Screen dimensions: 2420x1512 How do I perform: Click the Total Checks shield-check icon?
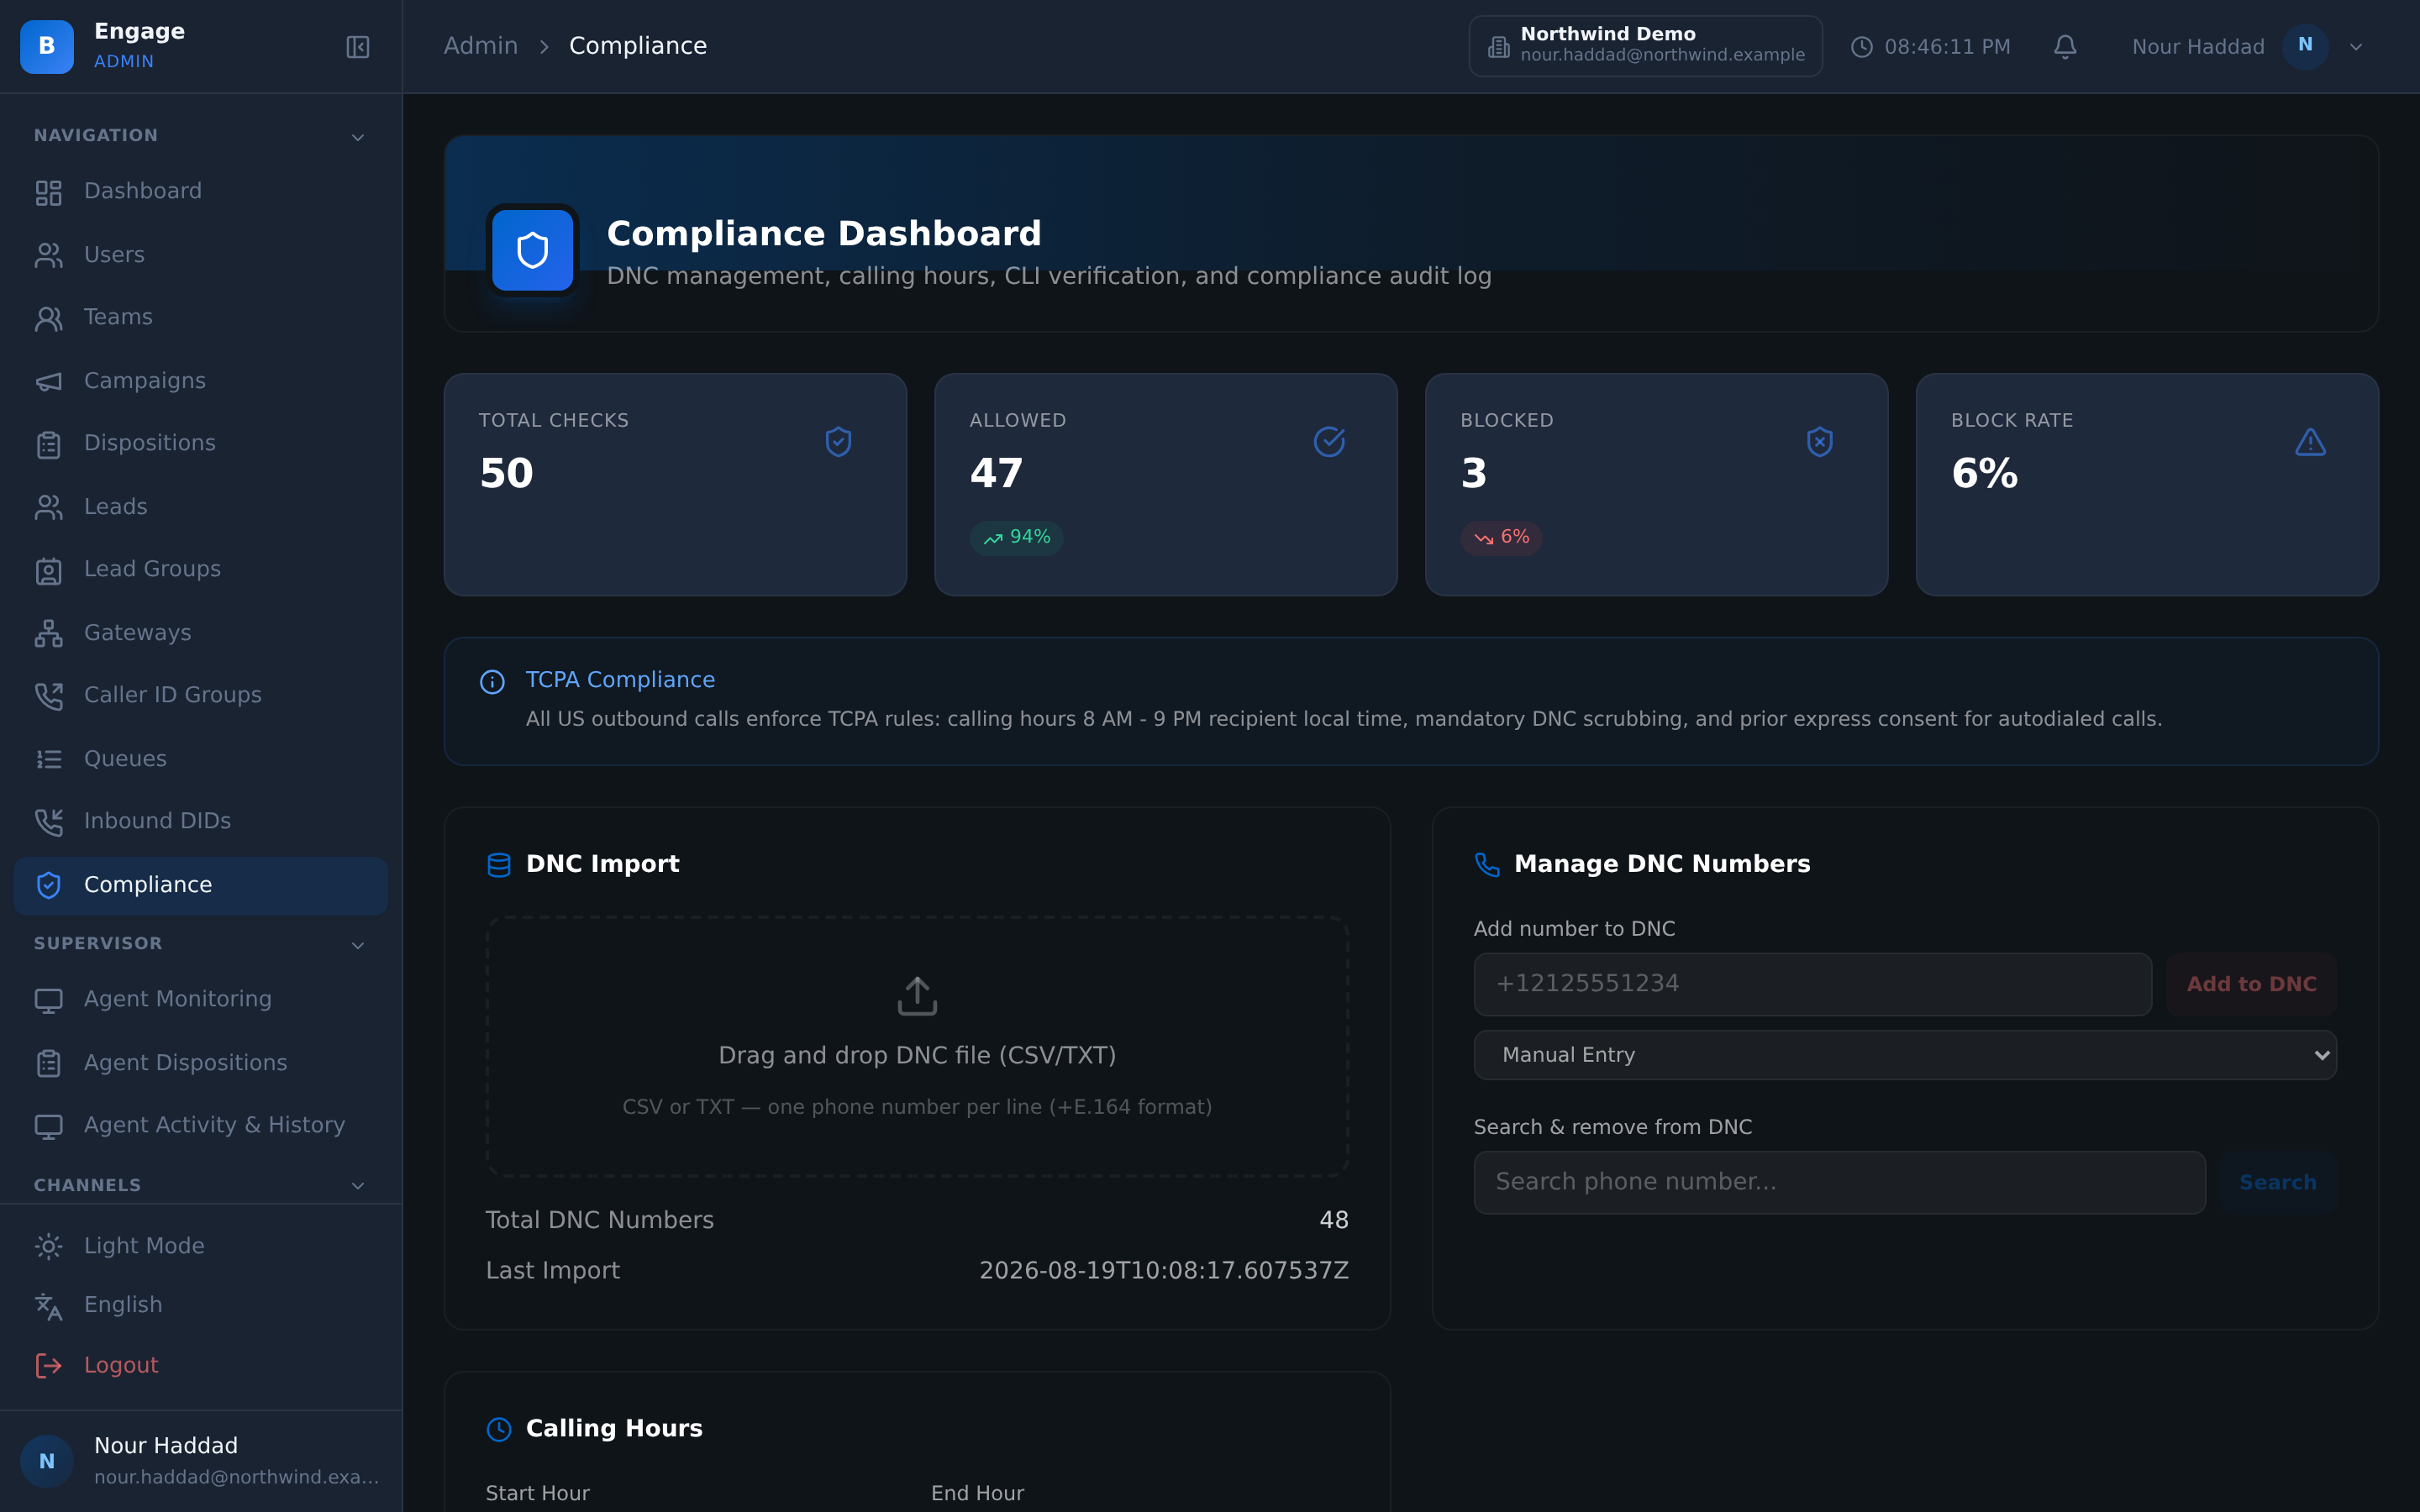click(x=838, y=442)
